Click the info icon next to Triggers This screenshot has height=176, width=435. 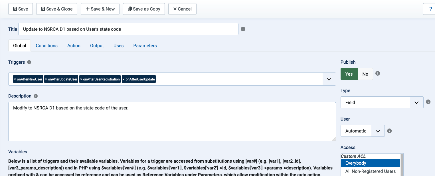pos(29,62)
